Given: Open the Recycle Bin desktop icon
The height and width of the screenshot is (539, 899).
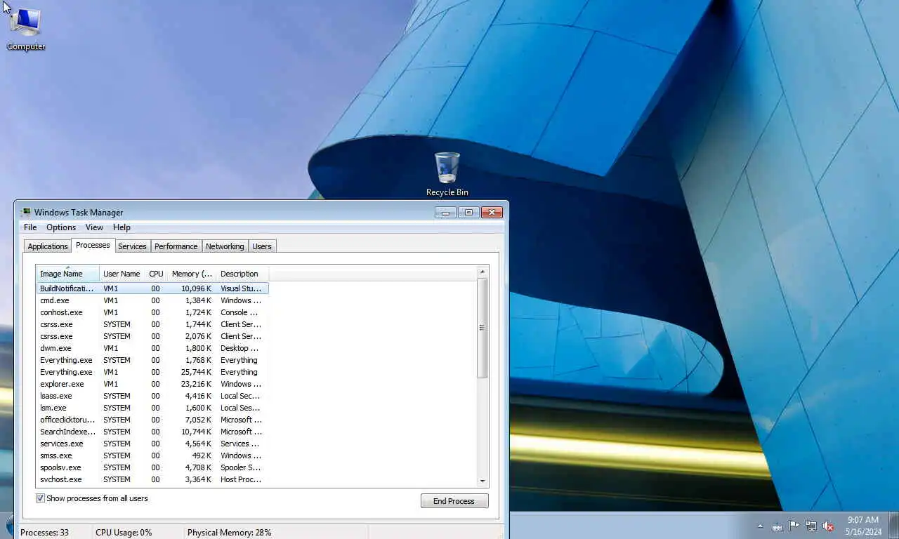Looking at the screenshot, I should (x=447, y=175).
